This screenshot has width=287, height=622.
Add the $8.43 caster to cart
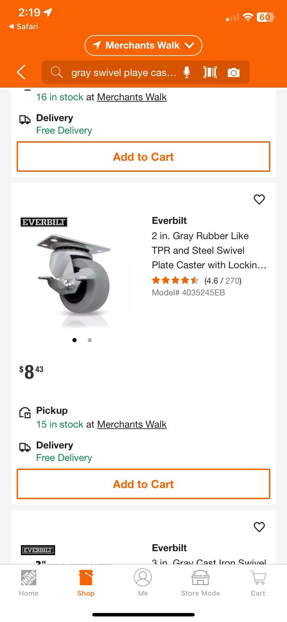tap(143, 484)
